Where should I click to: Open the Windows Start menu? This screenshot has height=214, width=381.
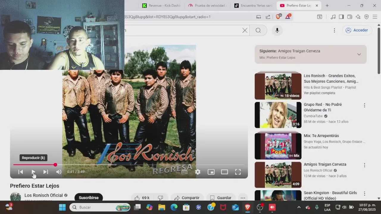[x=62, y=207]
